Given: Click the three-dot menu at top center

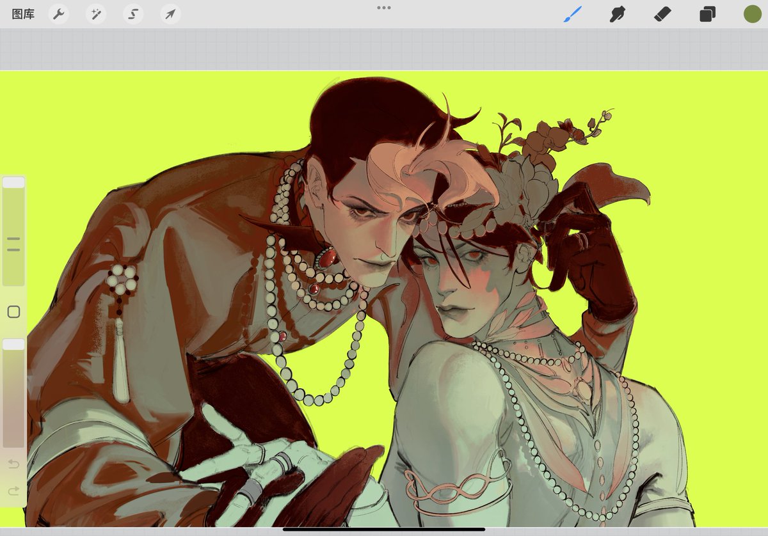Looking at the screenshot, I should (384, 8).
